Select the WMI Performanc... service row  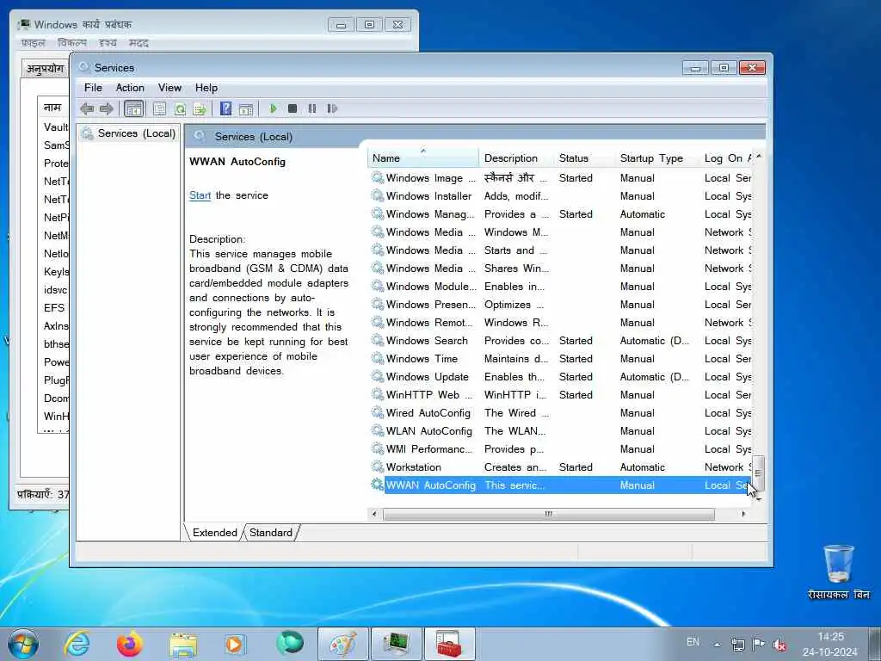561,449
